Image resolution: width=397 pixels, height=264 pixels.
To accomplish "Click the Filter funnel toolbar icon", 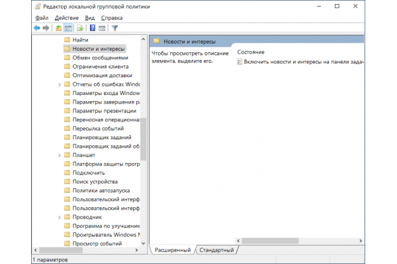I will click(114, 28).
